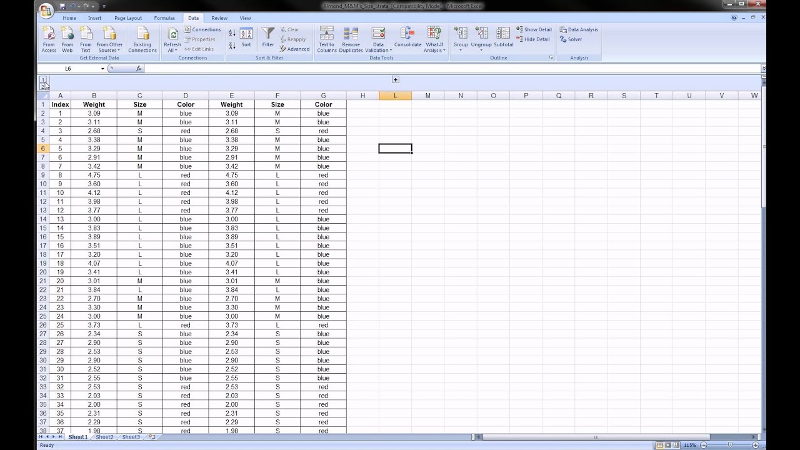Viewport: 800px width, 450px height.
Task: Expand Ungroup button dropdown arrow
Action: point(481,51)
